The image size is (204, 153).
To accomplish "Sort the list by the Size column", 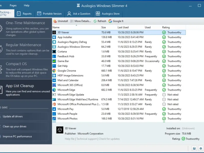I will point(104,27).
